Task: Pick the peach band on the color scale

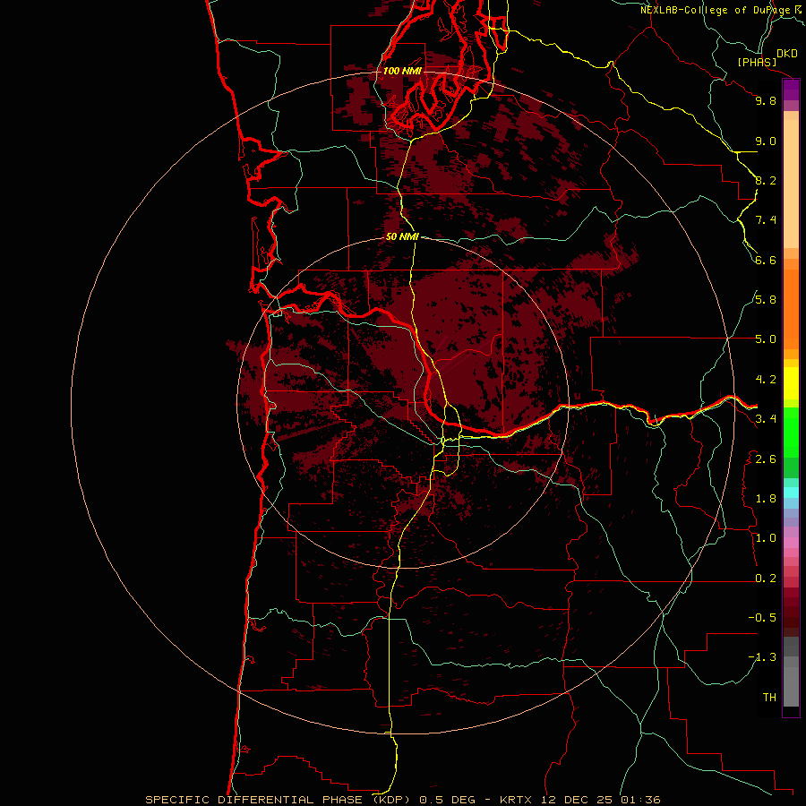Action: tap(791, 184)
